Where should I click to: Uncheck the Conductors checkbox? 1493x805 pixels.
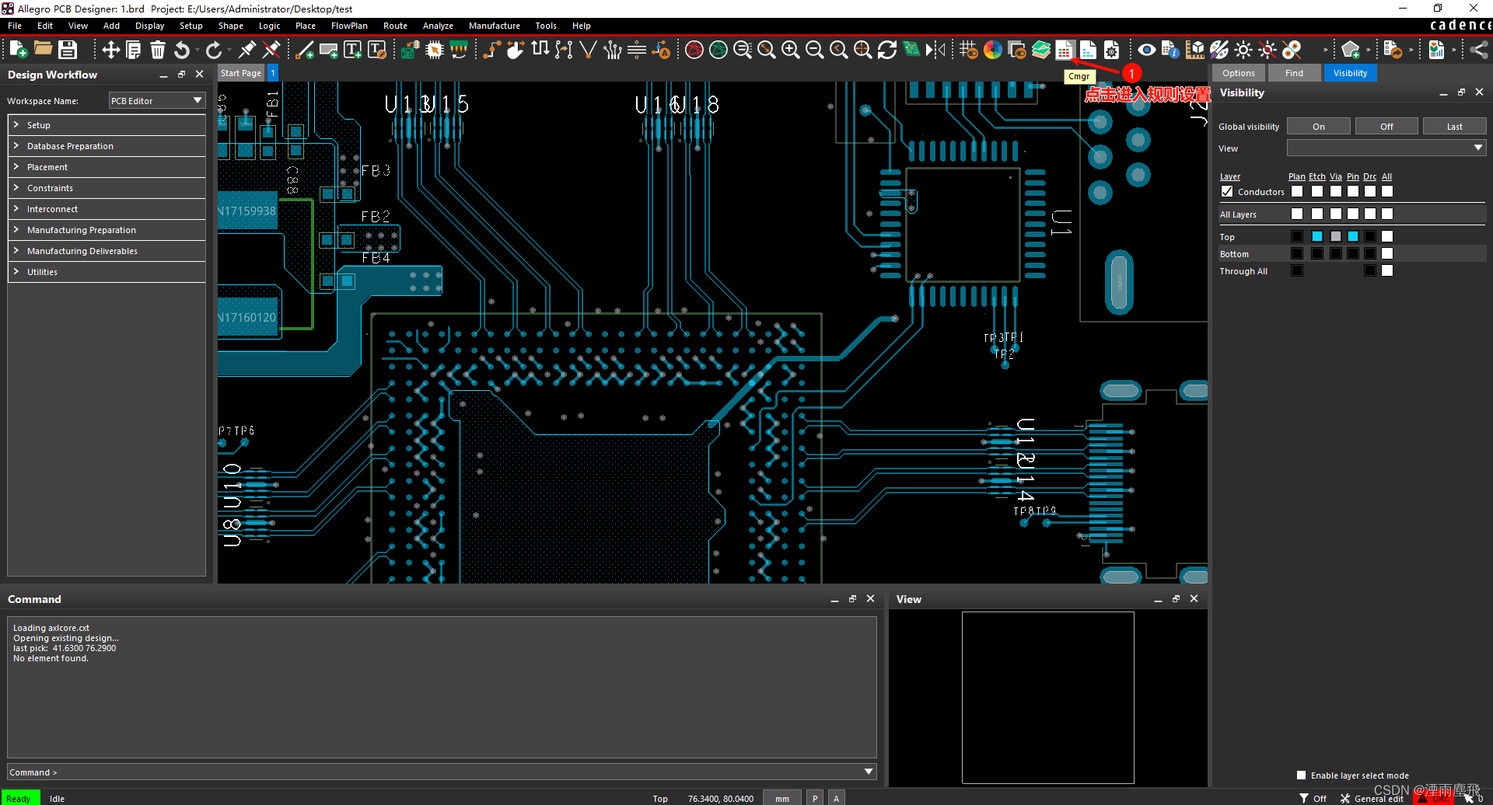[x=1227, y=191]
